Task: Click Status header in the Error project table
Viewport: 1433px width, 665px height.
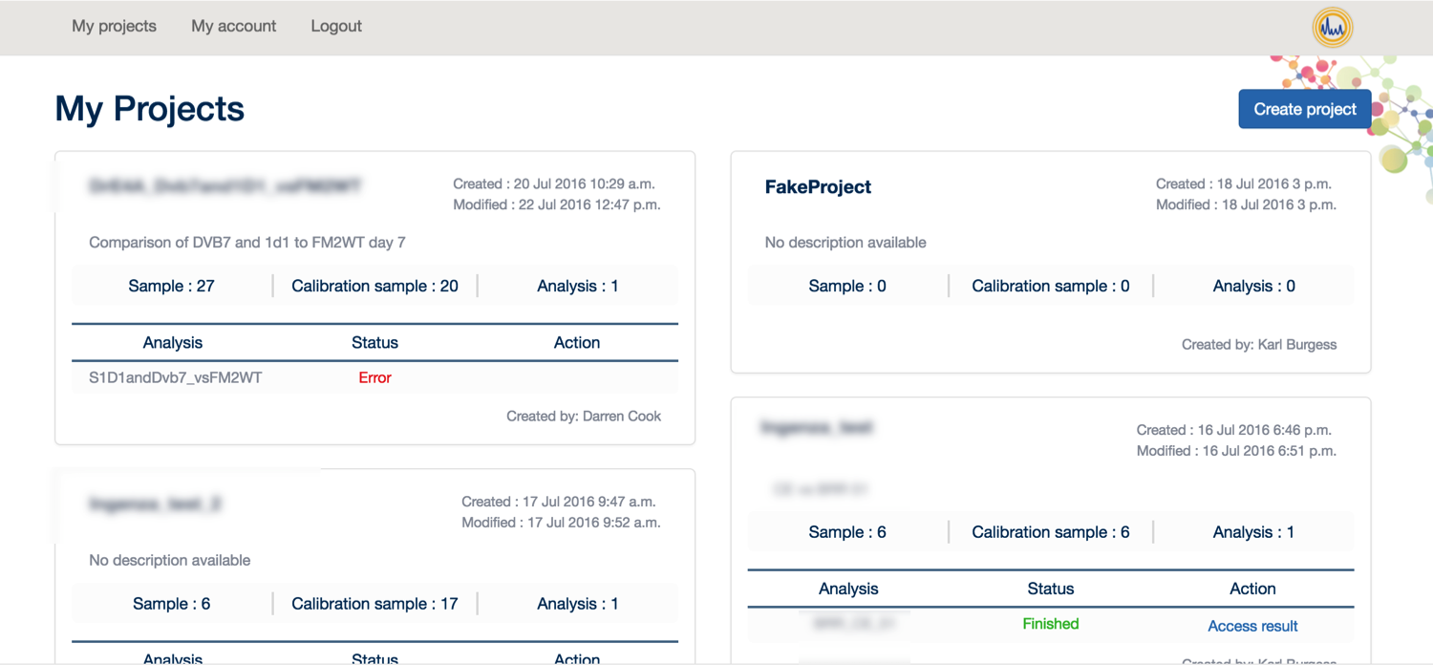Action: pos(374,342)
